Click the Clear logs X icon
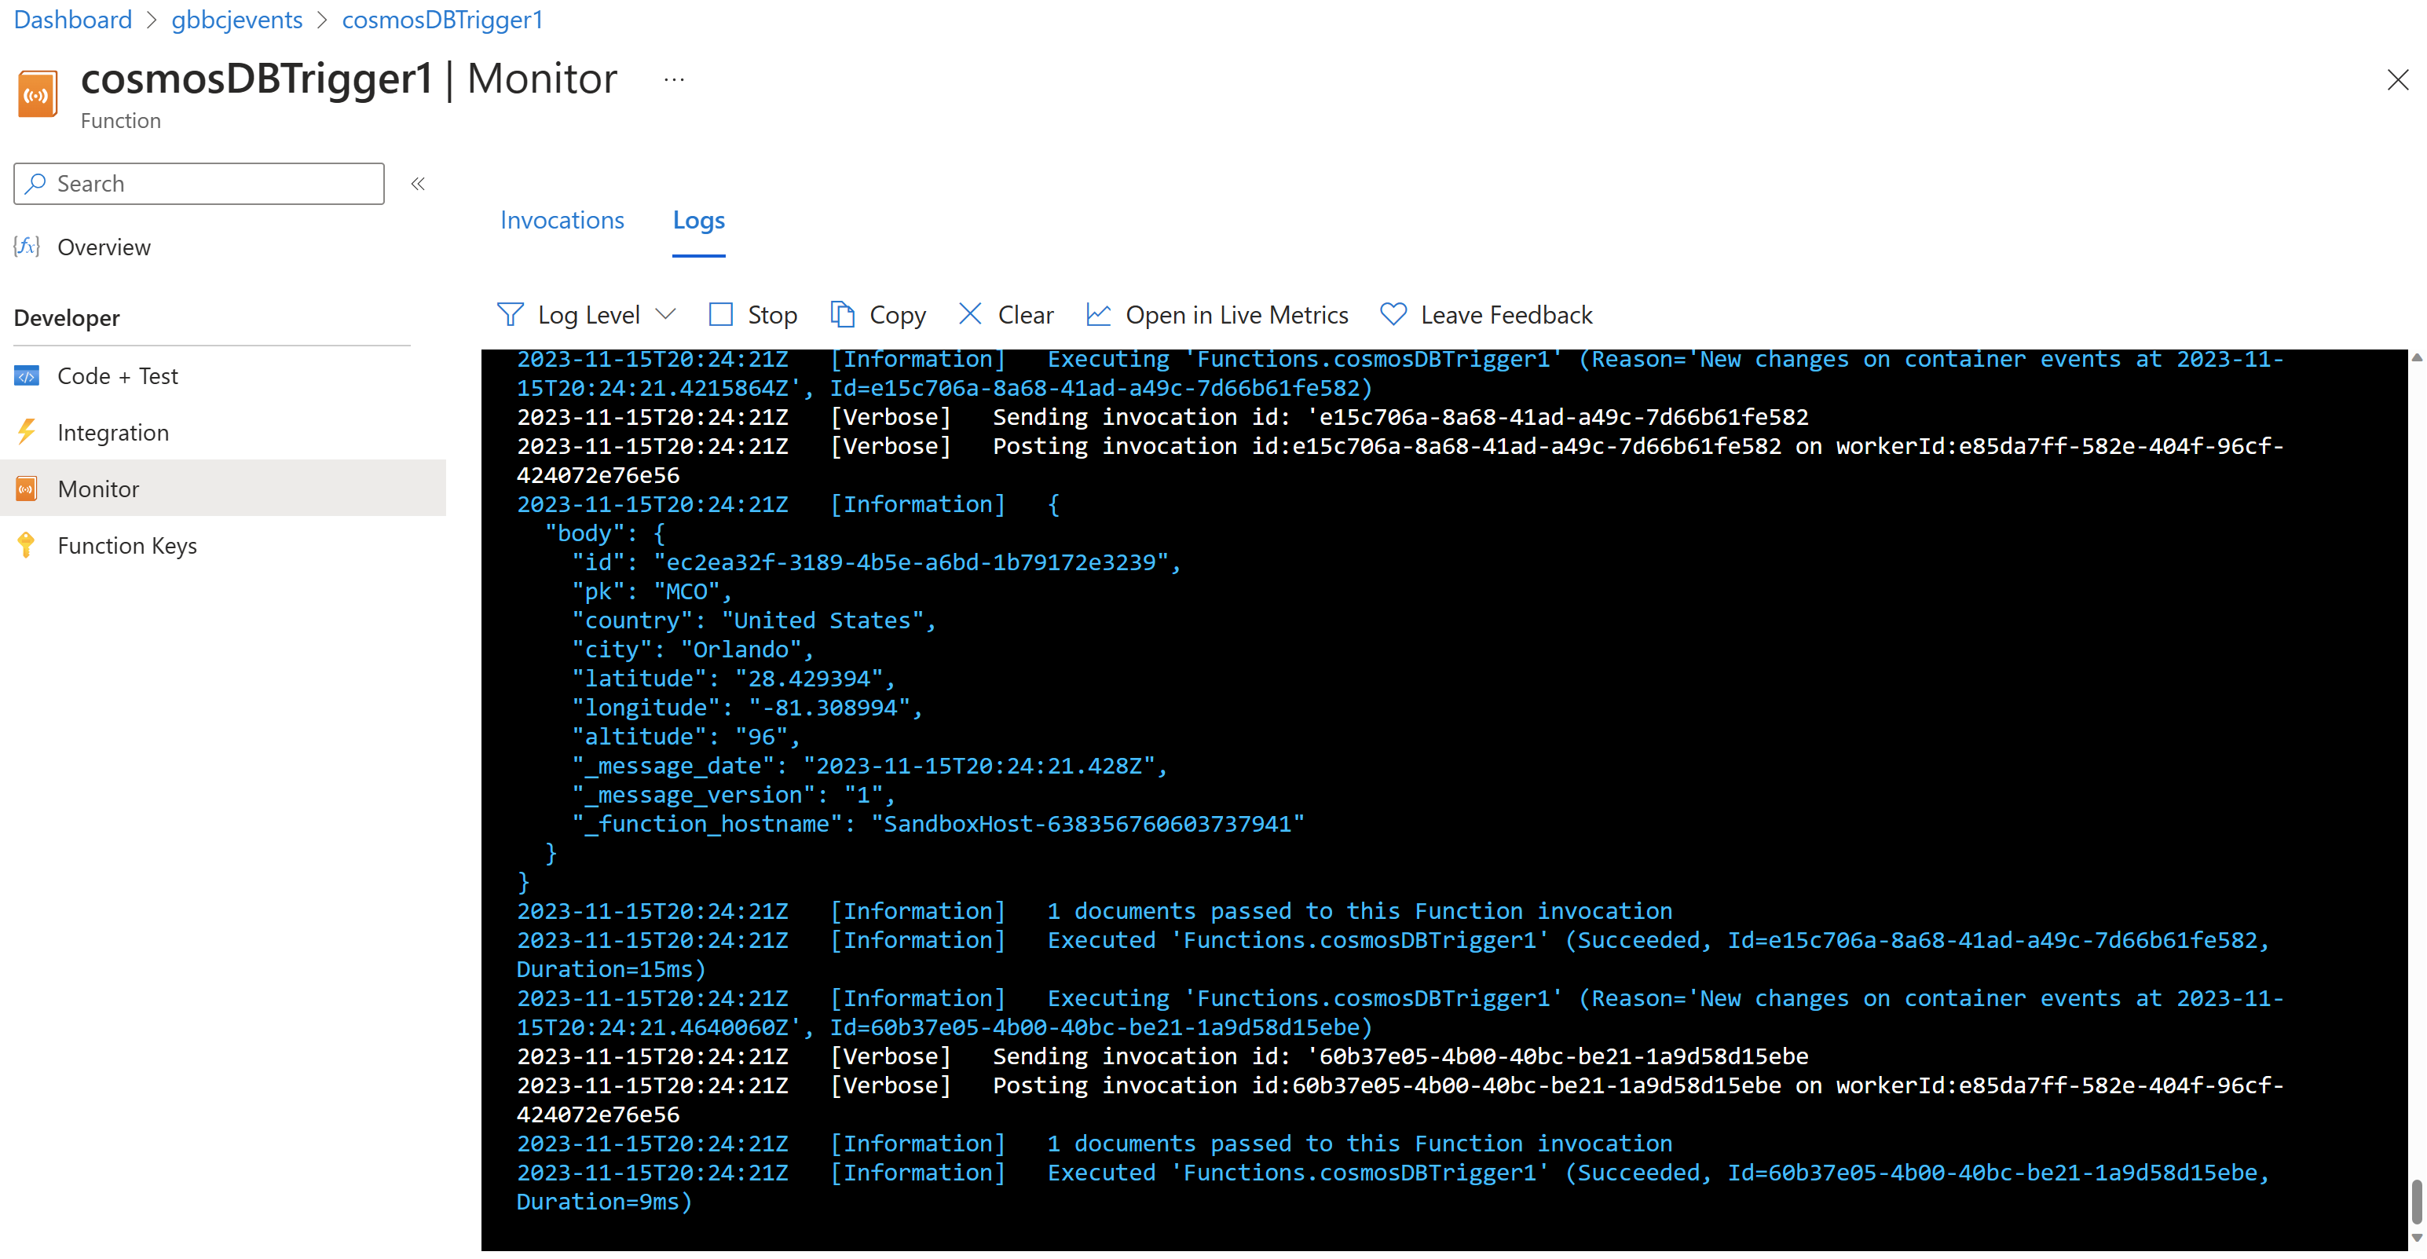2427x1259 pixels. (969, 315)
